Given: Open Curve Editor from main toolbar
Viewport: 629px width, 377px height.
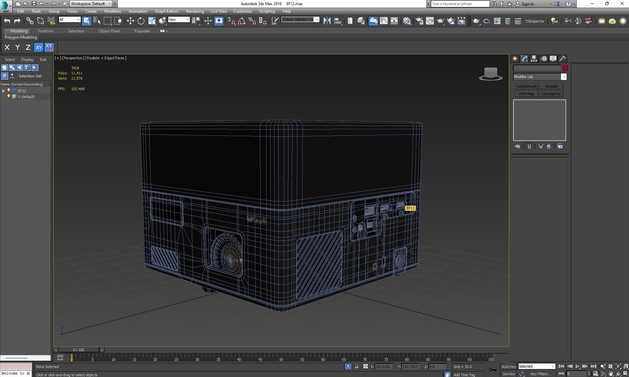Looking at the screenshot, I should pyautogui.click(x=384, y=21).
